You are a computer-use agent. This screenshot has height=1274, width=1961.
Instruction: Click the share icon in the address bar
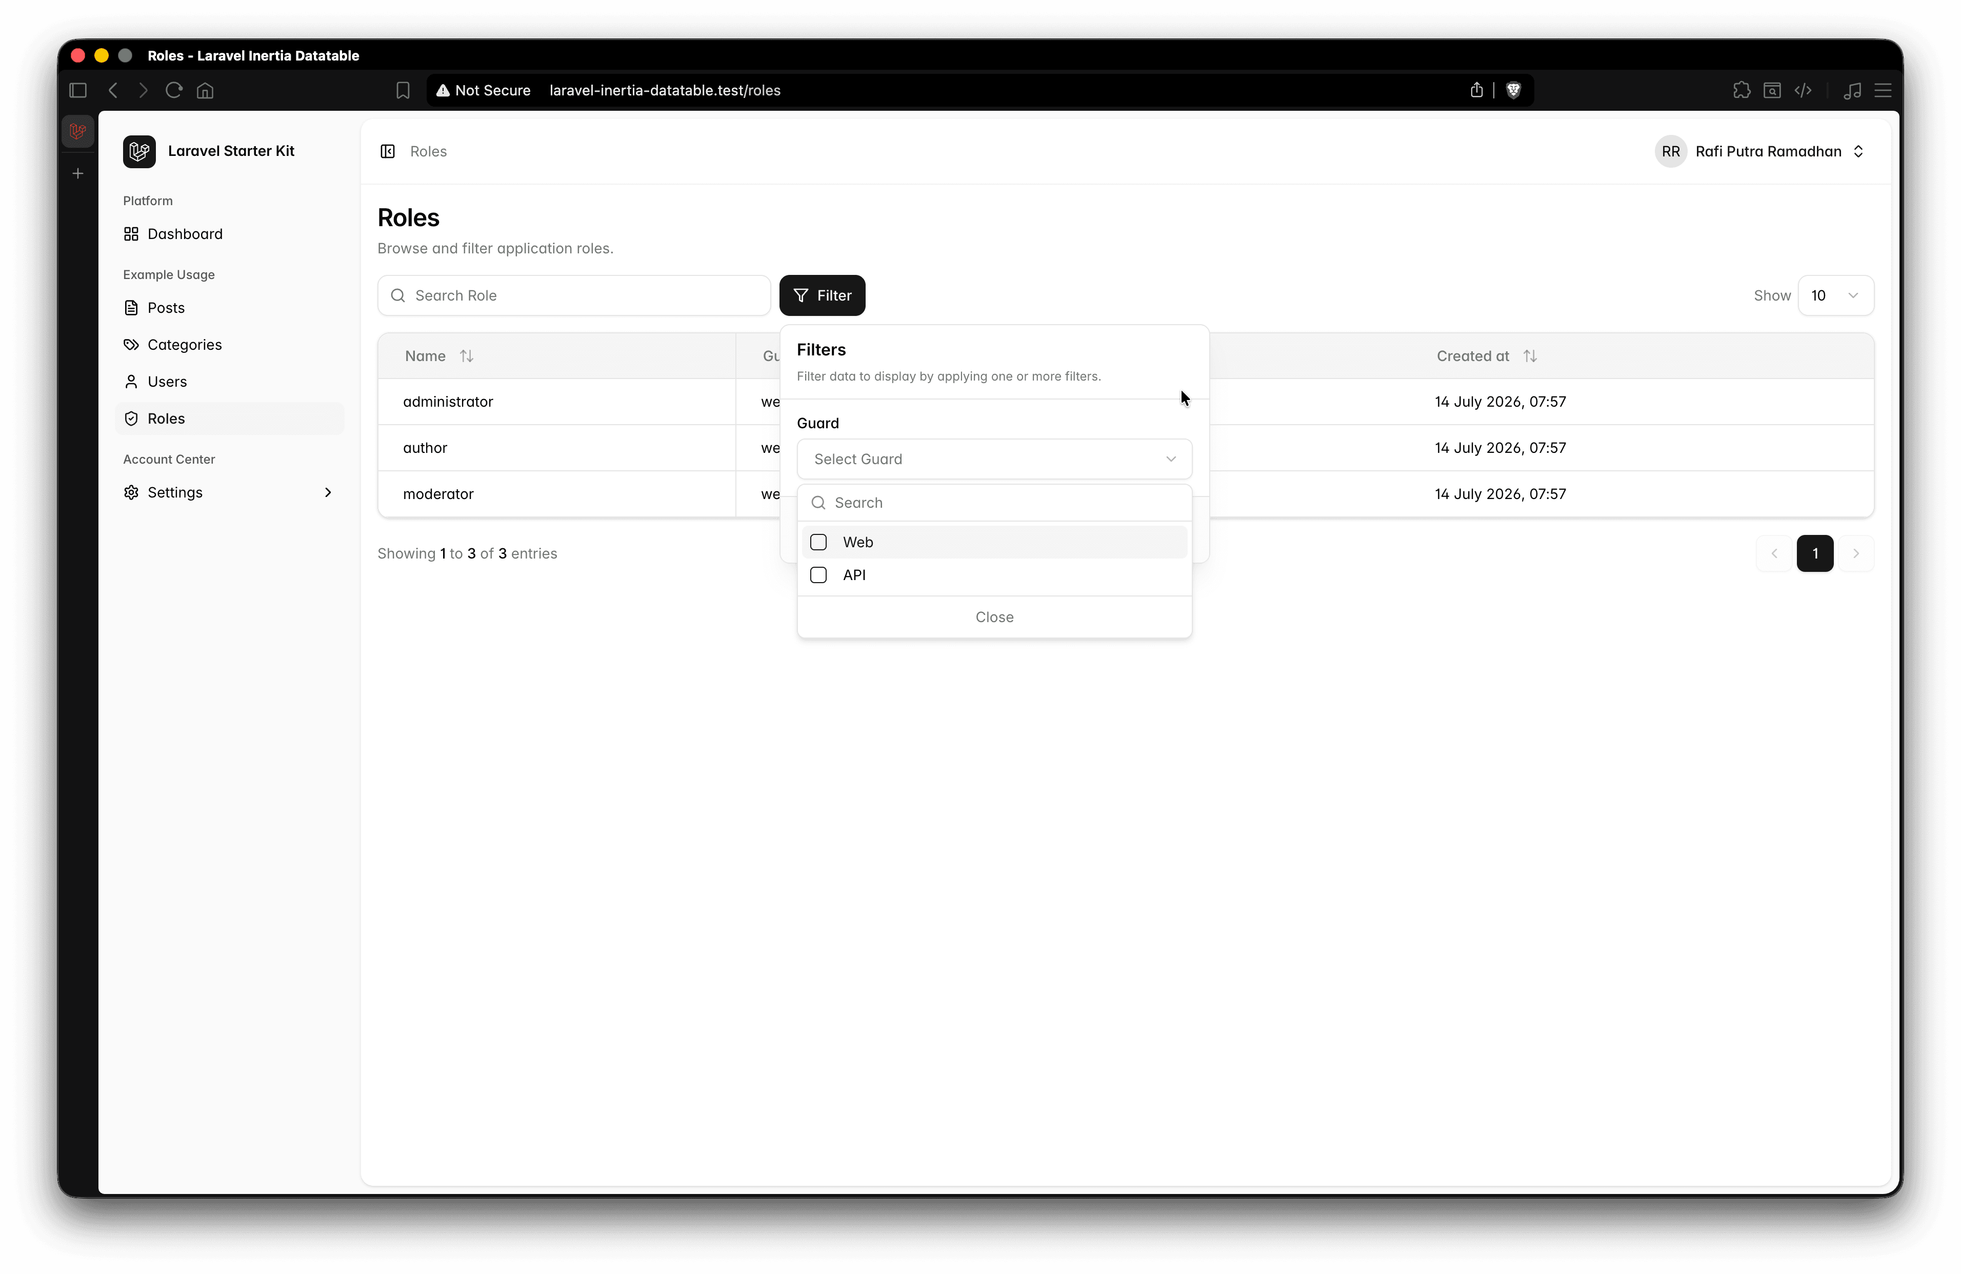click(x=1476, y=90)
